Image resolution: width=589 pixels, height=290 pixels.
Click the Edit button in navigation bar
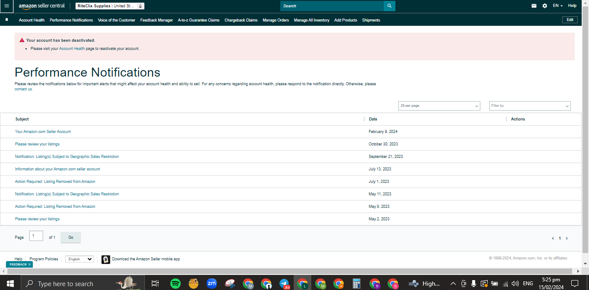pyautogui.click(x=570, y=20)
